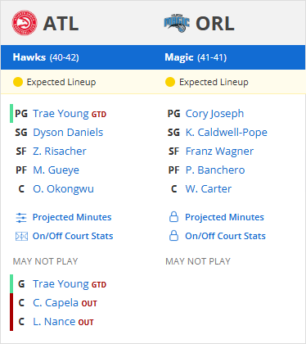Open Franz Wagner player profile
This screenshot has height=344, width=306.
pos(219,152)
